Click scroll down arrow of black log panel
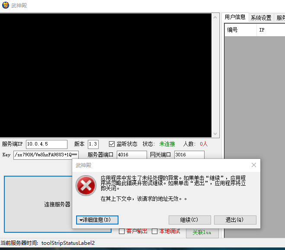The height and width of the screenshot is (250, 285). pyautogui.click(x=215, y=133)
